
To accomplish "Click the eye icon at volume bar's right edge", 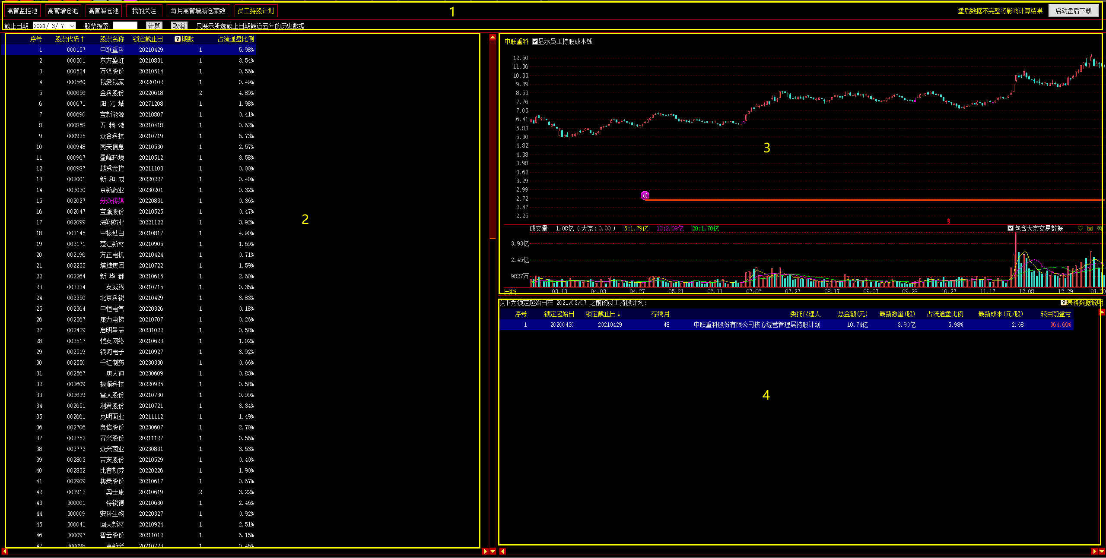I will (1100, 228).
